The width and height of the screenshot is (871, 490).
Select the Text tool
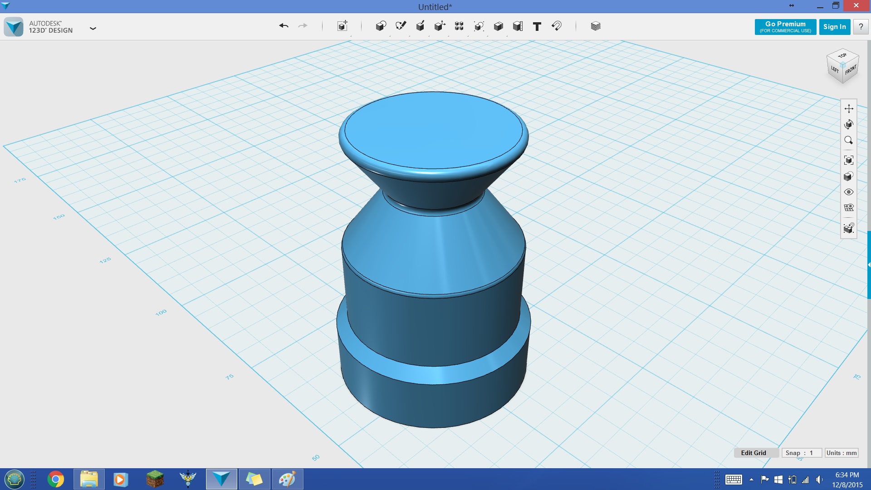(537, 26)
